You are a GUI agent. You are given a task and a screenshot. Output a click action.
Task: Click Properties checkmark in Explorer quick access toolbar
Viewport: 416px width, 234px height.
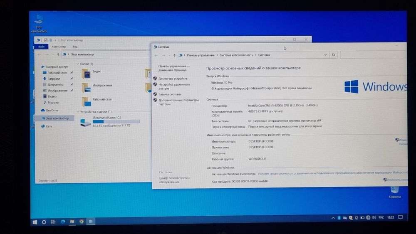(x=46, y=40)
